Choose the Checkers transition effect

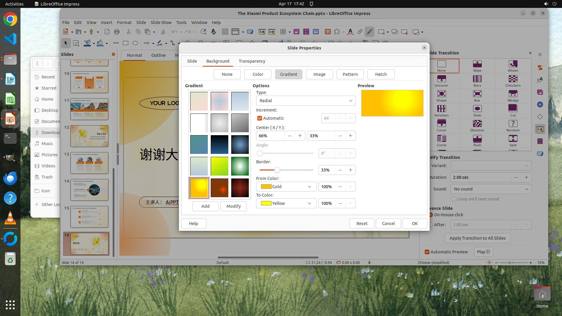click(x=513, y=79)
